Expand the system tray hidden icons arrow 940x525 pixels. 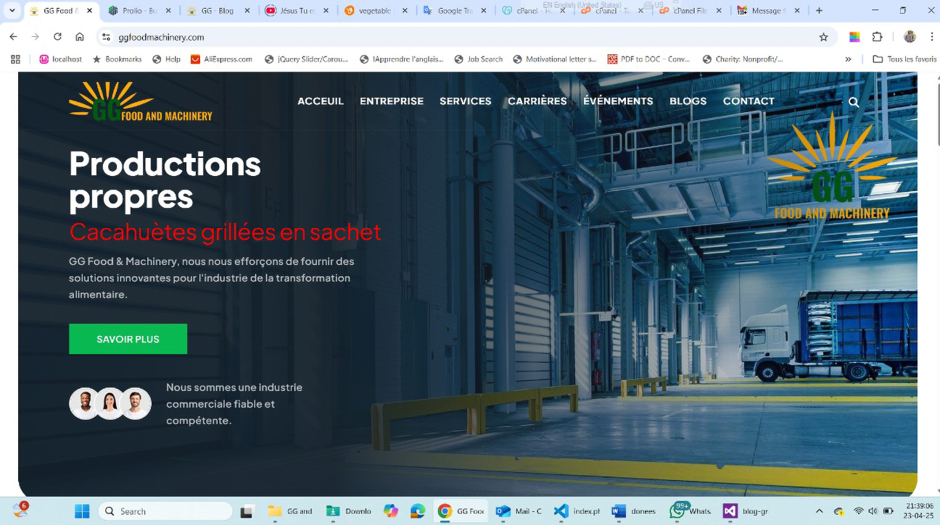tap(820, 511)
